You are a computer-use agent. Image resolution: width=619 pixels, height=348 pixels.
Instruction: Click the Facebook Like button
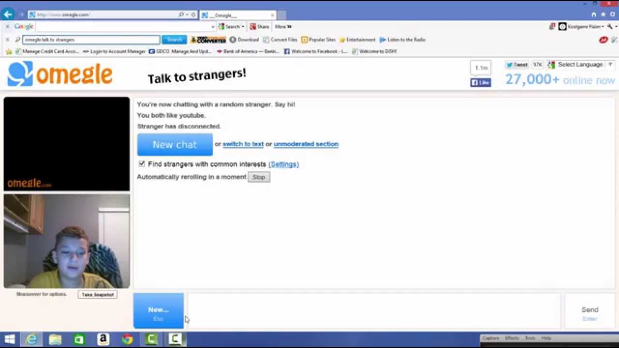[481, 83]
